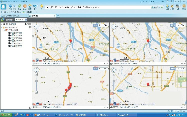Pan the bottom-left map with its compass control
187x117 pixels.
[36, 70]
